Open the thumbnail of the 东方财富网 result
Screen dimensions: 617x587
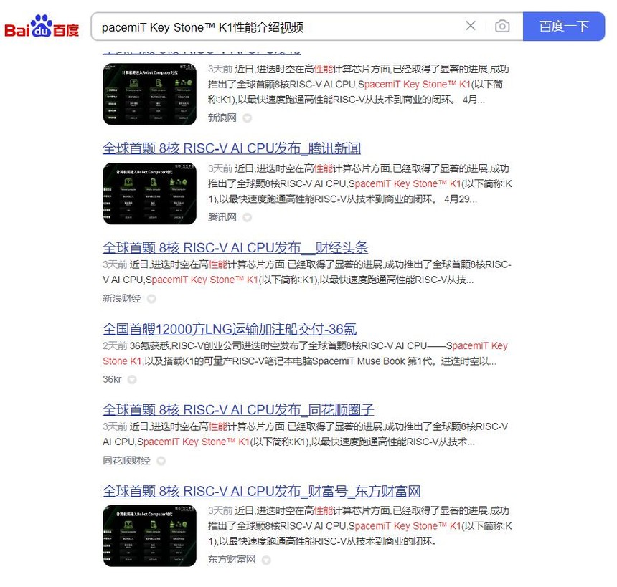coord(149,535)
